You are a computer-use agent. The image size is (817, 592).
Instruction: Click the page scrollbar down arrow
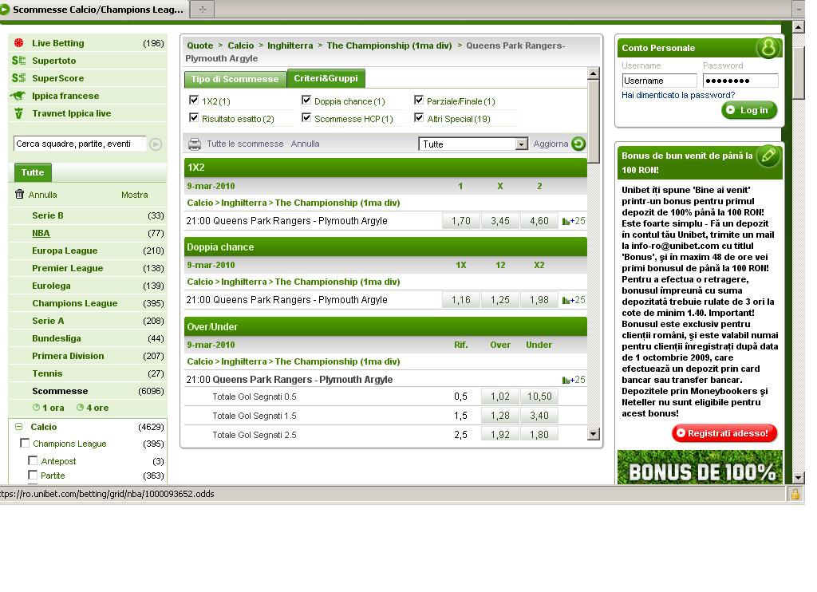pos(798,477)
